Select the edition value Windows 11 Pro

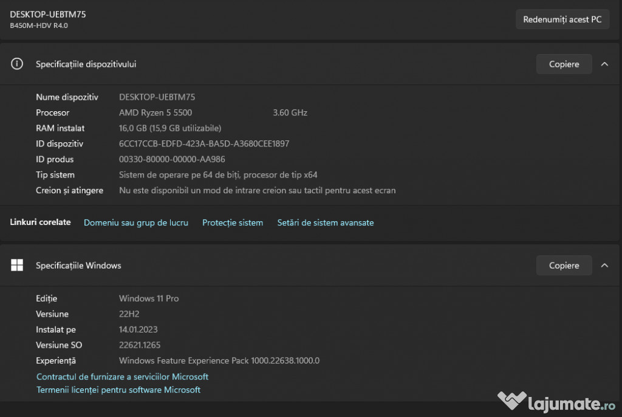pos(149,298)
